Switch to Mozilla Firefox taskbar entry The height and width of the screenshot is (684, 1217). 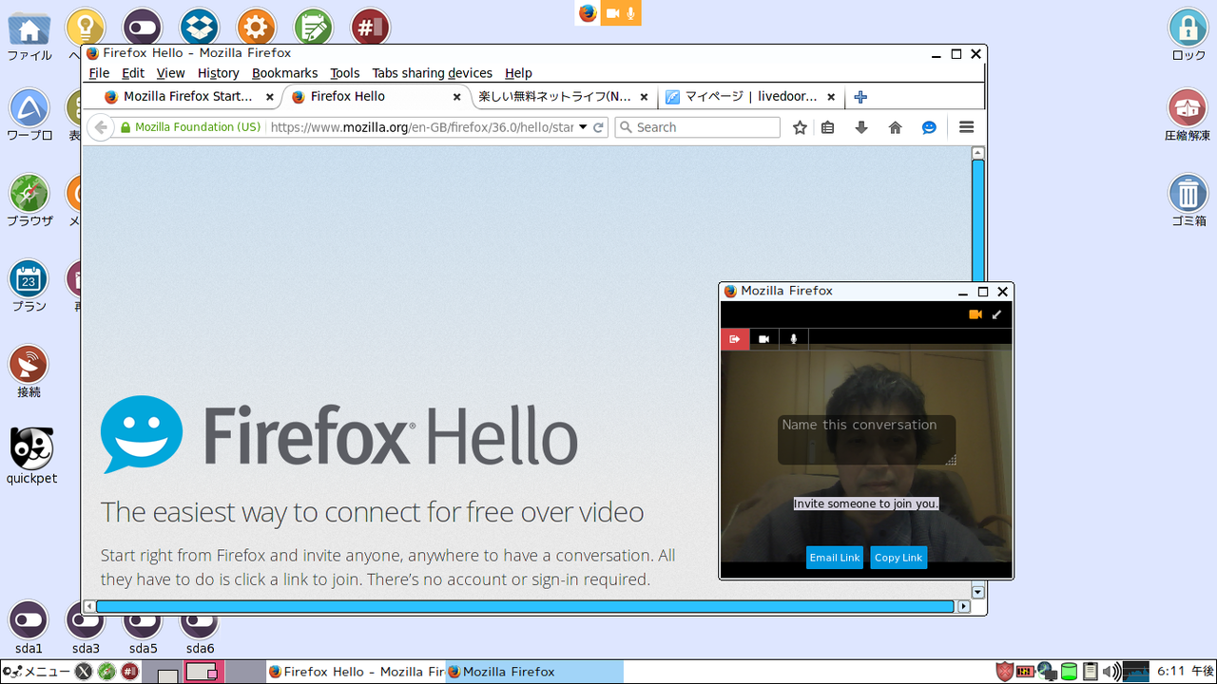pos(534,672)
